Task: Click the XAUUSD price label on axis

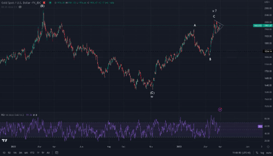Action: [x=258, y=26]
